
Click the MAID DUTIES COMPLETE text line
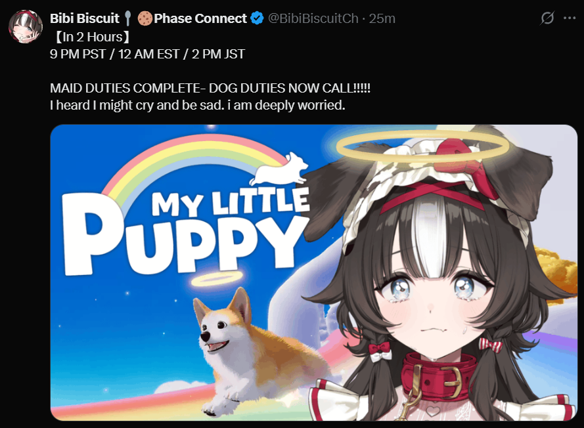click(210, 88)
